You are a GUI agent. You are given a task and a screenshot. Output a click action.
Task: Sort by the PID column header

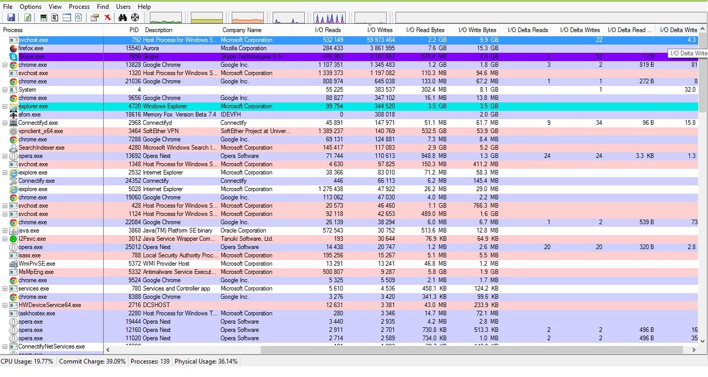point(123,30)
